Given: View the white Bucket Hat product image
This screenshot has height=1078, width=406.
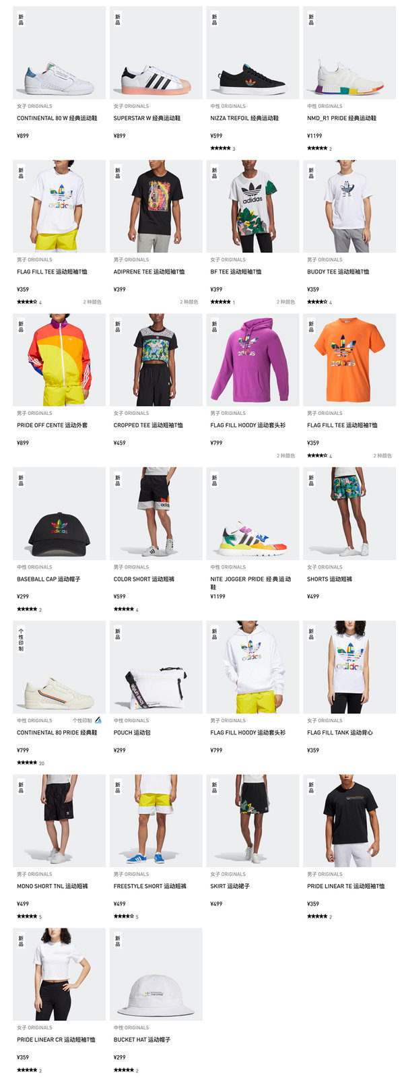Looking at the screenshot, I should (156, 975).
